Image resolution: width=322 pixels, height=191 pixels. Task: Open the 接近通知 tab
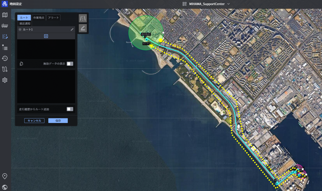click(x=25, y=23)
